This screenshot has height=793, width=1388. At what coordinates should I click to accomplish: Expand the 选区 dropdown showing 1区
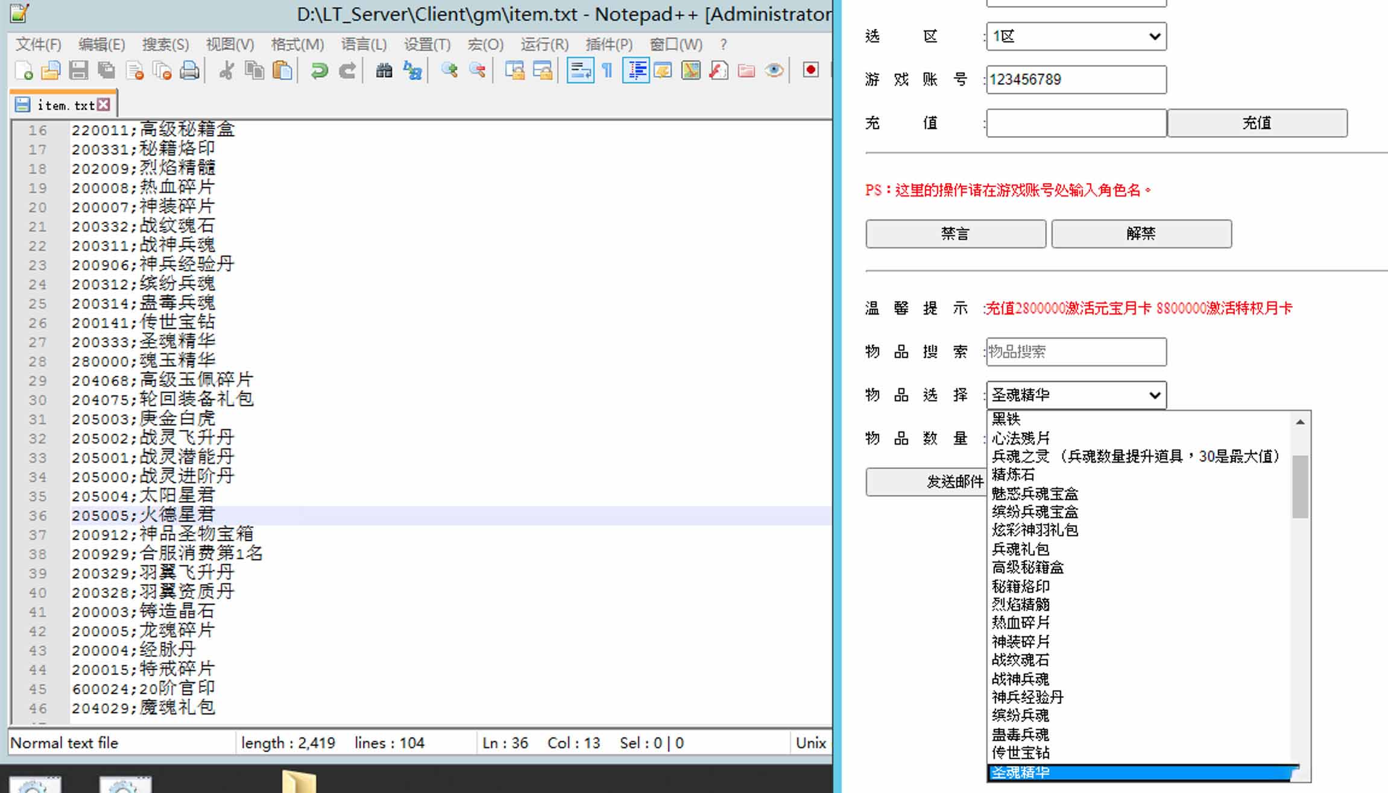1076,36
